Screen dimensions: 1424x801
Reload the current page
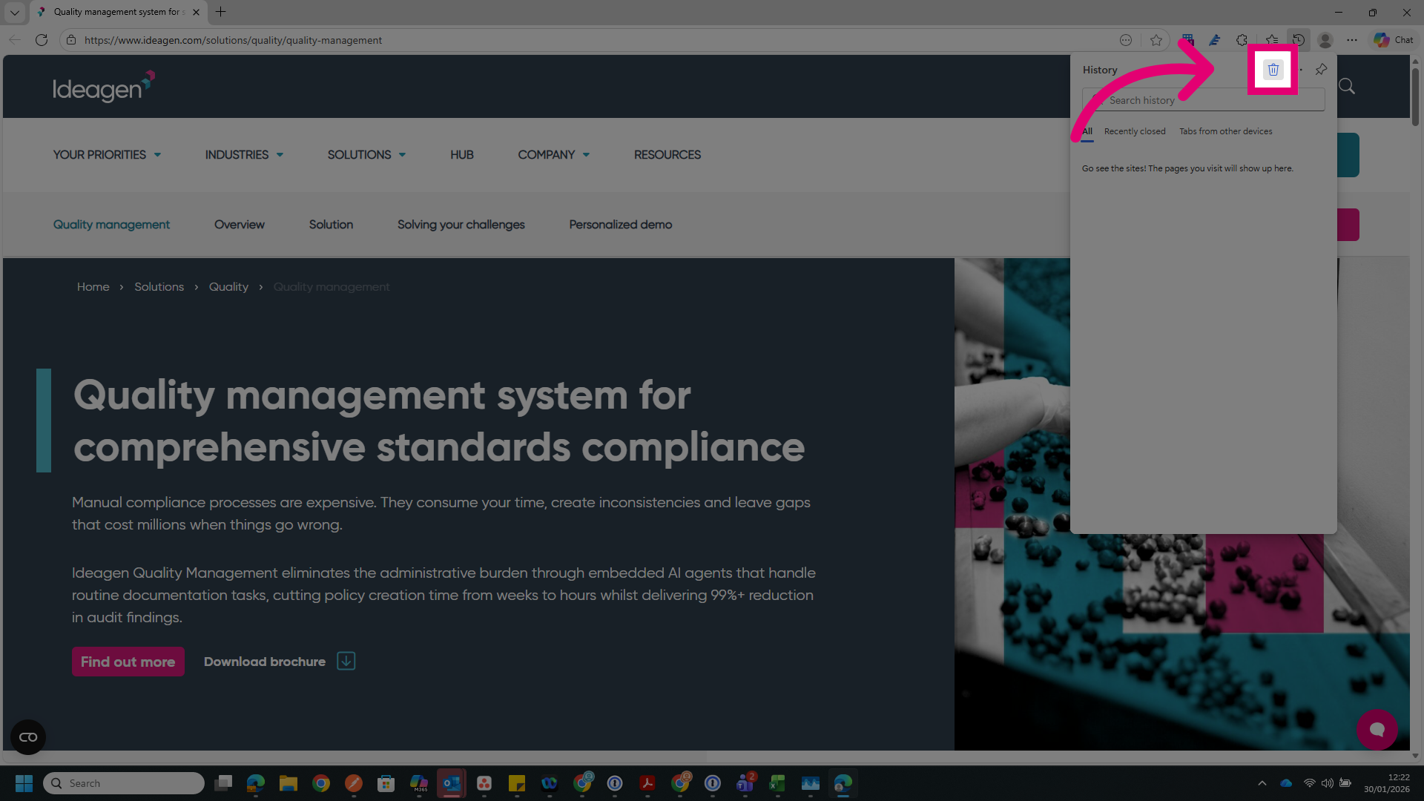point(42,40)
